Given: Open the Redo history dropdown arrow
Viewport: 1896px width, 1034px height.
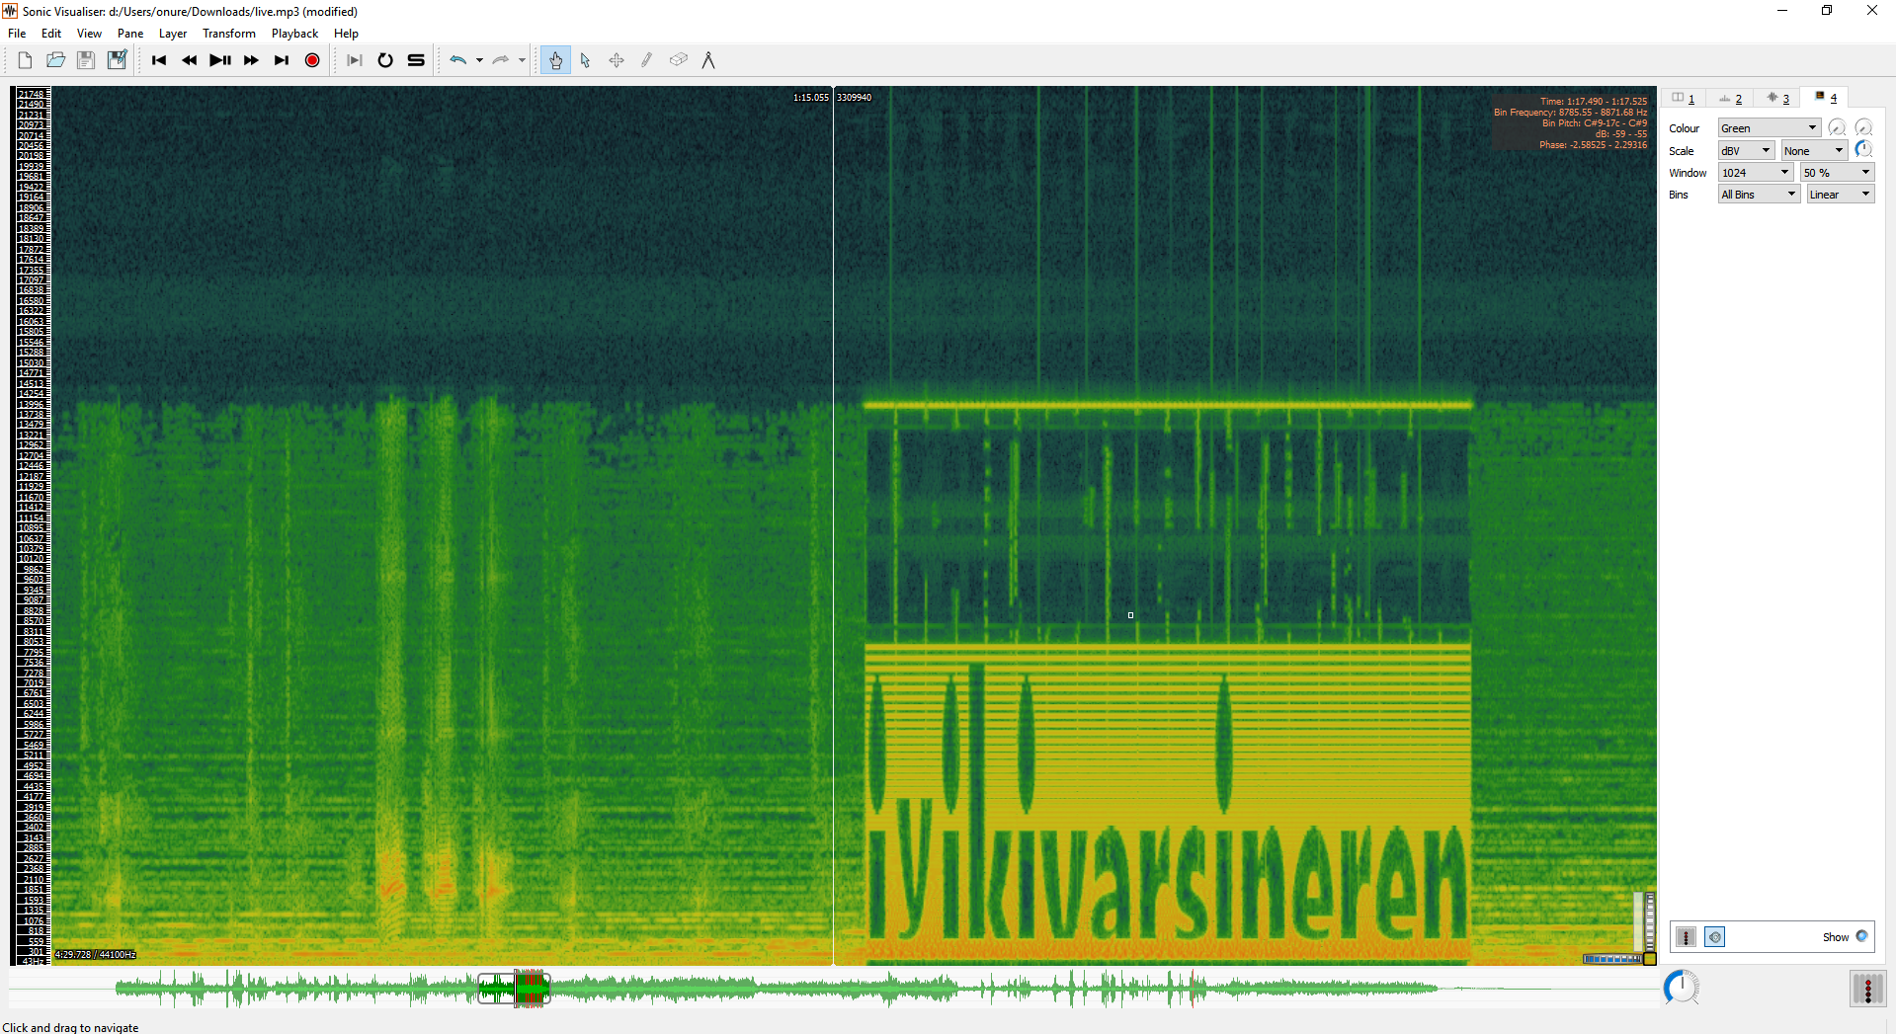Looking at the screenshot, I should point(523,60).
